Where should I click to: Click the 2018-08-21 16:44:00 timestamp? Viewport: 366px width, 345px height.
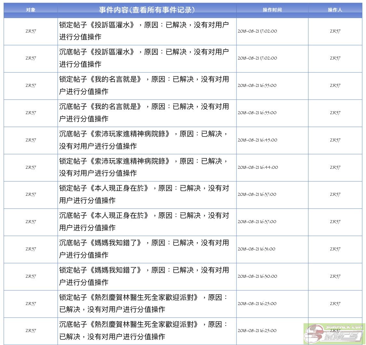point(258,167)
